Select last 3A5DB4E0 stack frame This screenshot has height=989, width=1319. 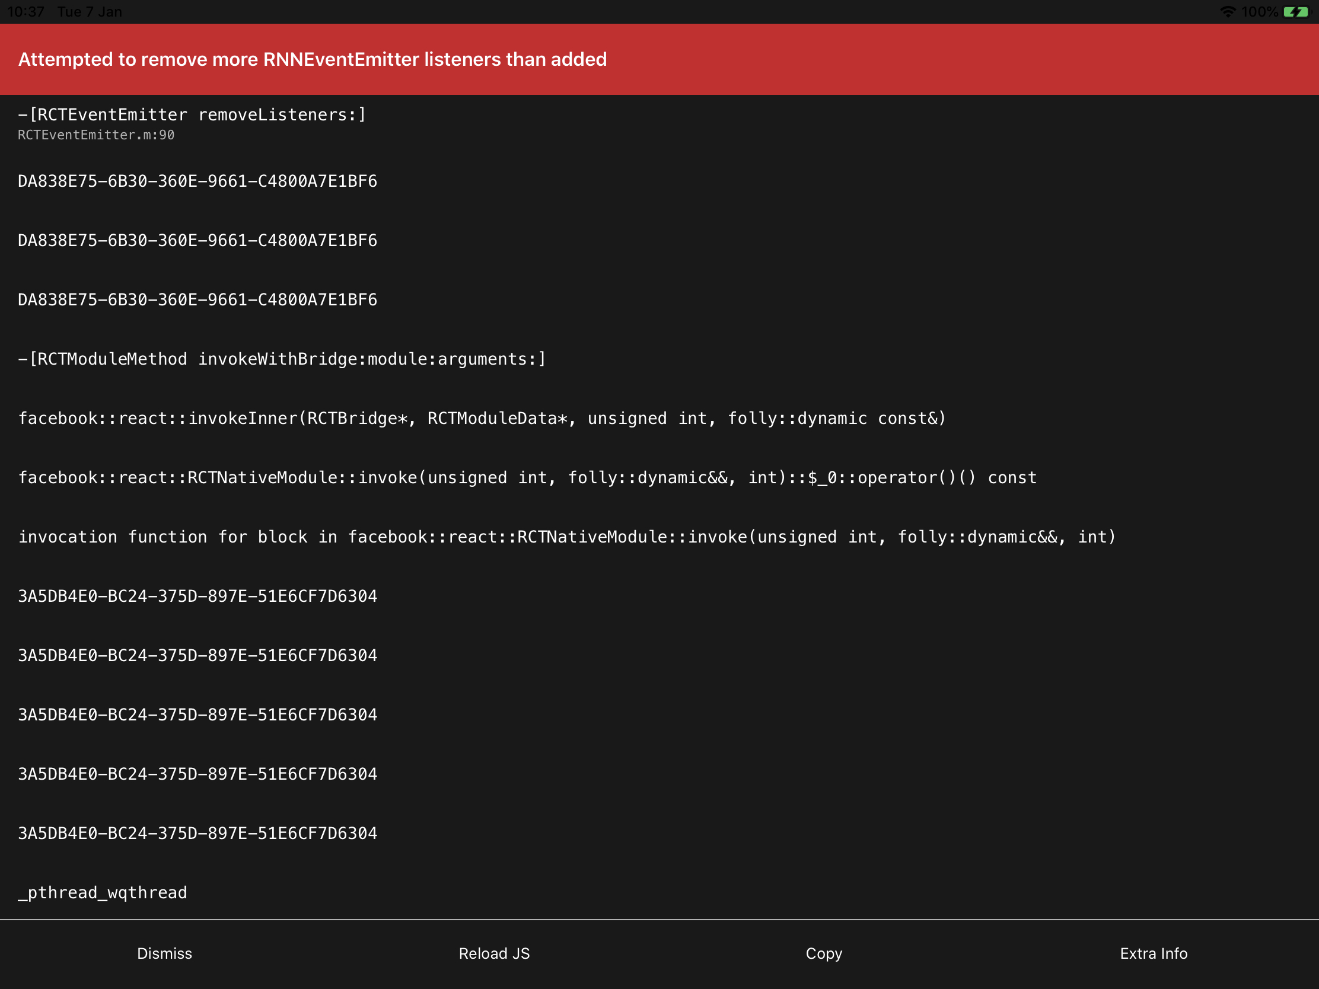pyautogui.click(x=197, y=834)
